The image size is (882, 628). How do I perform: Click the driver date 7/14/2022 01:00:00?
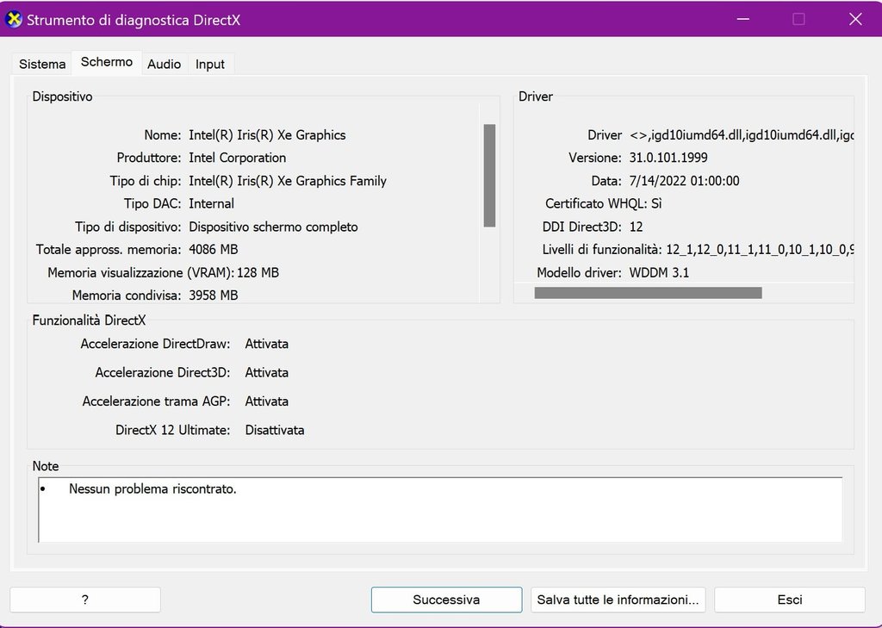coord(684,181)
